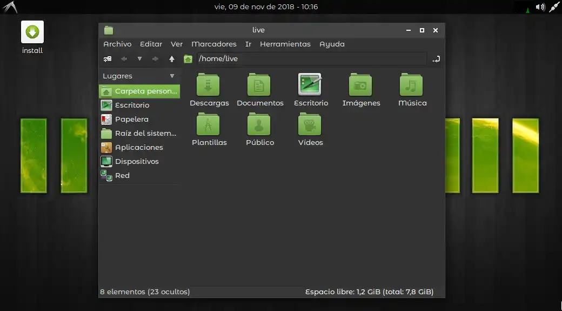Open Papelera in the sidebar
Image resolution: width=562 pixels, height=311 pixels.
pos(139,119)
